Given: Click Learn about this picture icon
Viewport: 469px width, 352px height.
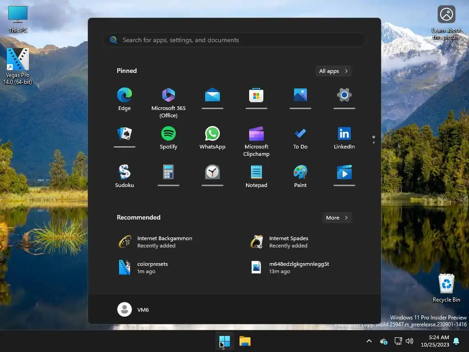Looking at the screenshot, I should point(446,23).
